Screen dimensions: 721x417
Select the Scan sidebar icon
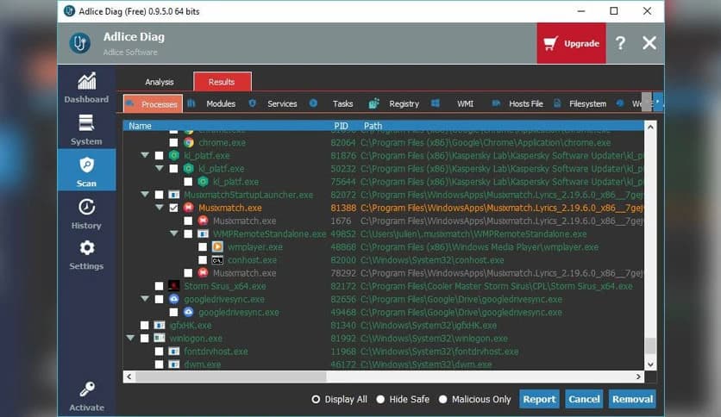[x=86, y=169]
